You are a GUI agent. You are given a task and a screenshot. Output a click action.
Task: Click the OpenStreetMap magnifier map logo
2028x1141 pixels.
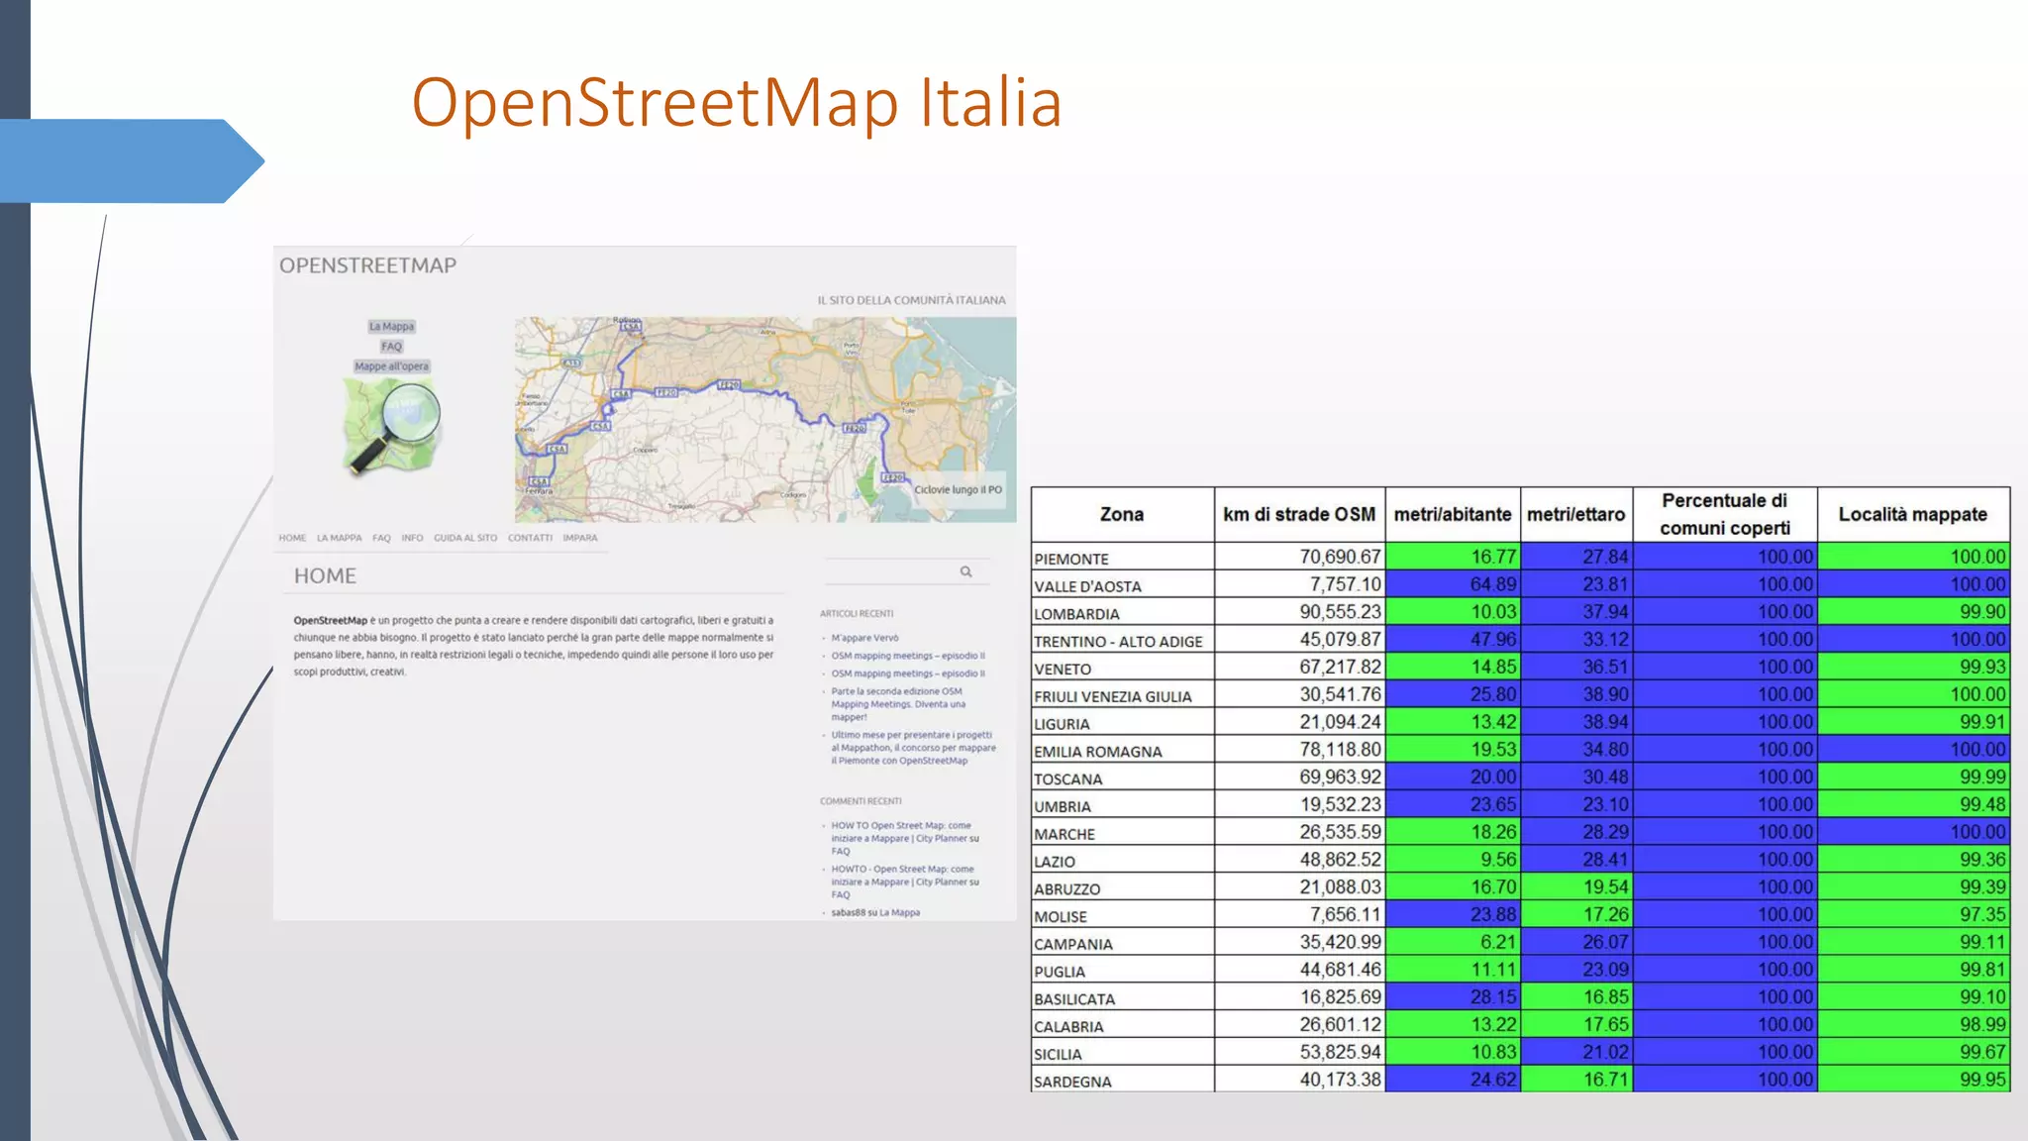(x=391, y=427)
